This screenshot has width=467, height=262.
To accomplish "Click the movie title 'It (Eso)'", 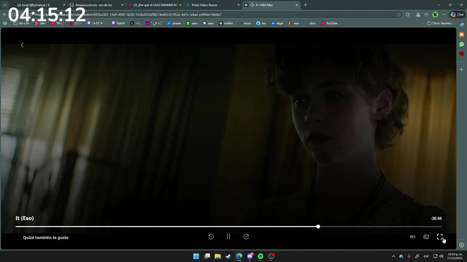I will (x=24, y=218).
